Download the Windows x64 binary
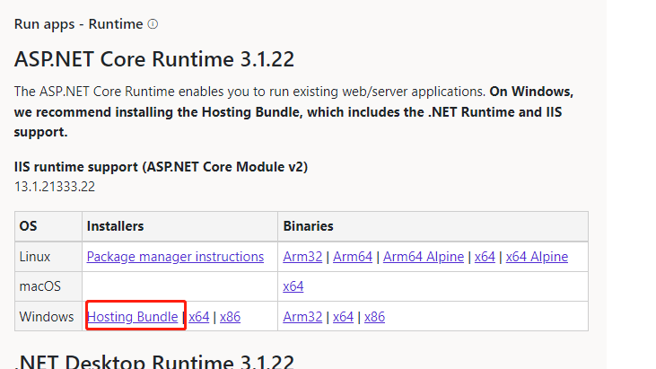656x369 pixels. [x=343, y=316]
